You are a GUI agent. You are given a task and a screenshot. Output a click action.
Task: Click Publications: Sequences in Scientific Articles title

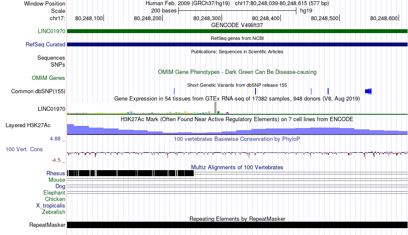tap(237, 52)
